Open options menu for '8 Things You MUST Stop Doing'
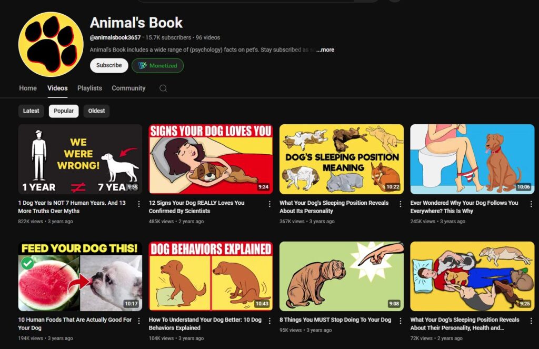The width and height of the screenshot is (539, 349). click(x=400, y=321)
